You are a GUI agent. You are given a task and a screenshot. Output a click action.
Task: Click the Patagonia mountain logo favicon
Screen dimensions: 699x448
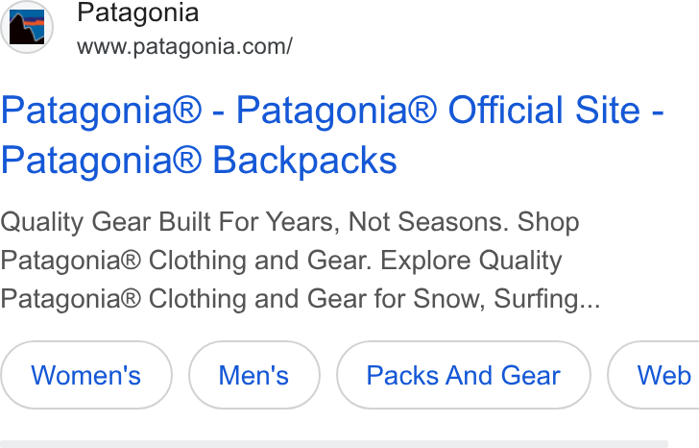click(27, 27)
